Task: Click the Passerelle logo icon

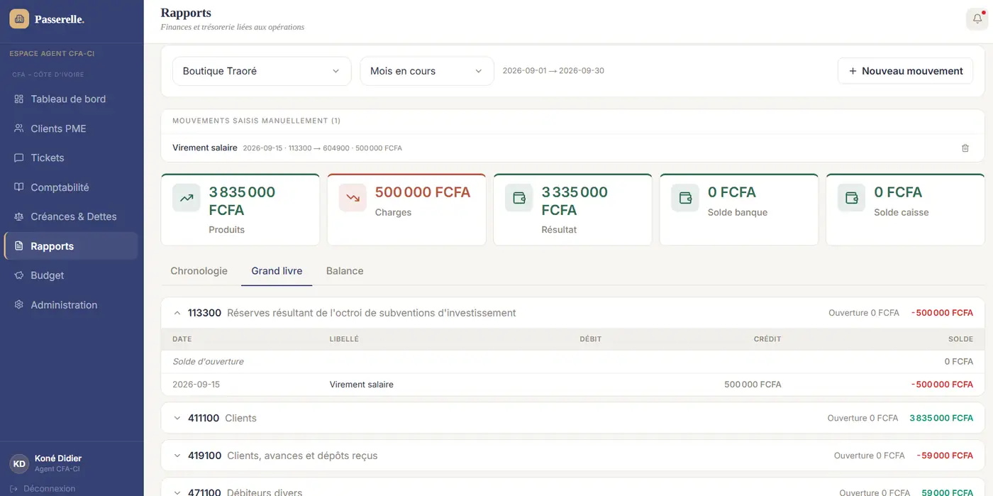Action: pos(19,19)
